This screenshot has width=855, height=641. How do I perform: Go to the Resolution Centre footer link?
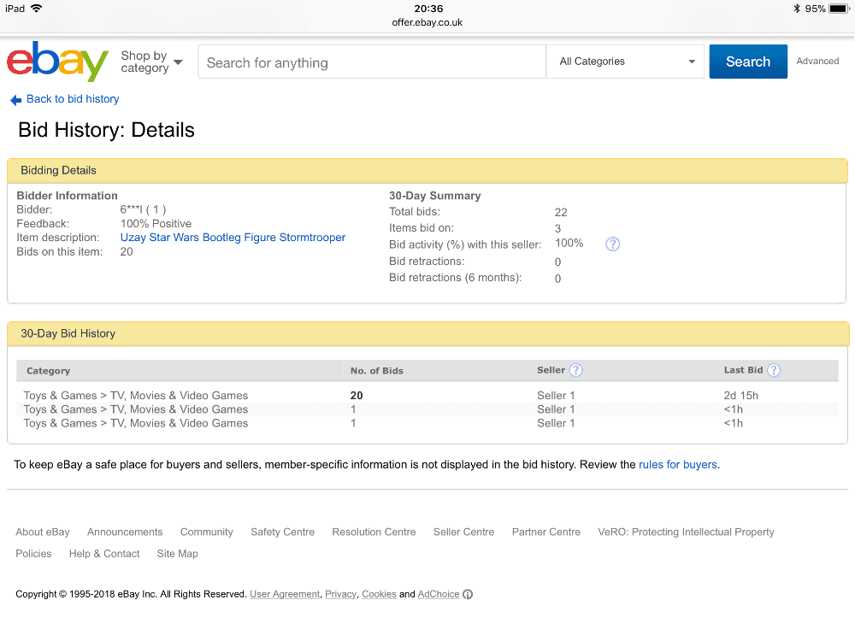click(374, 532)
